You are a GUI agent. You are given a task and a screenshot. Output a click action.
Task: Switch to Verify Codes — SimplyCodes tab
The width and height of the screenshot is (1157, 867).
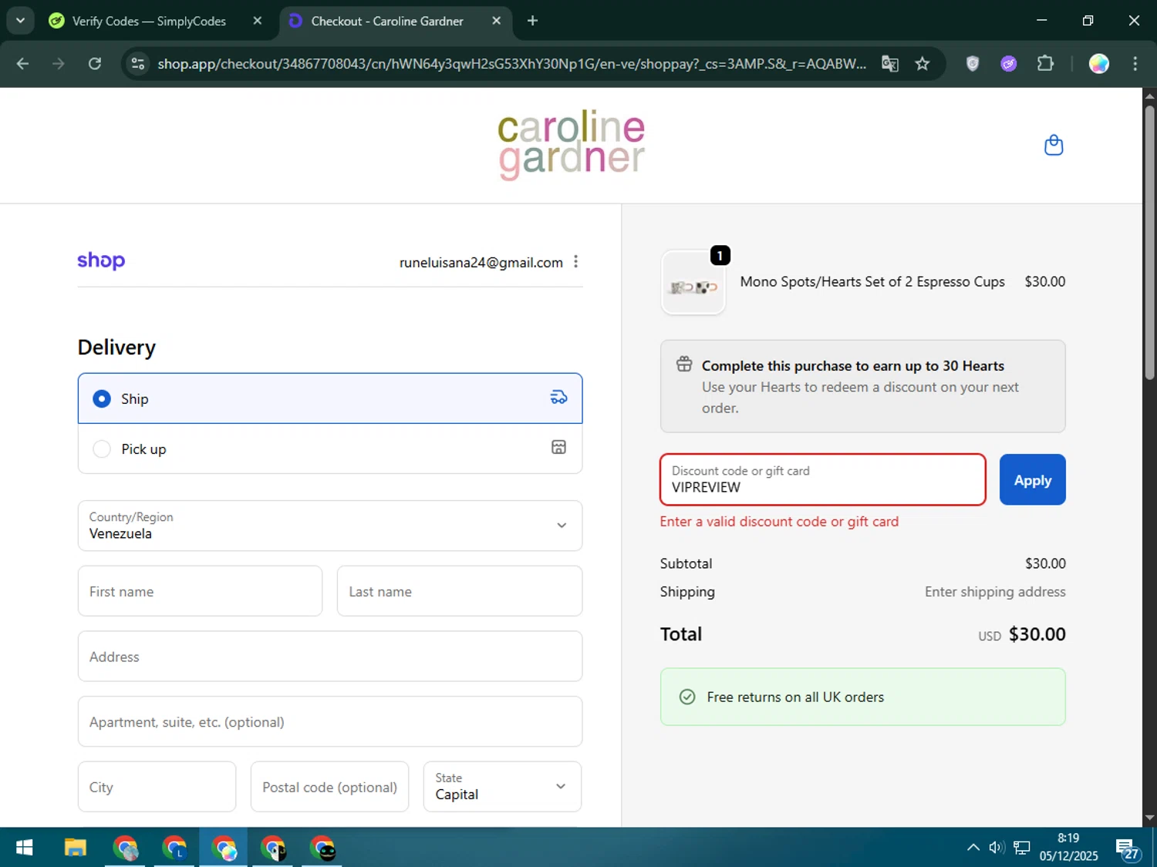tap(148, 21)
